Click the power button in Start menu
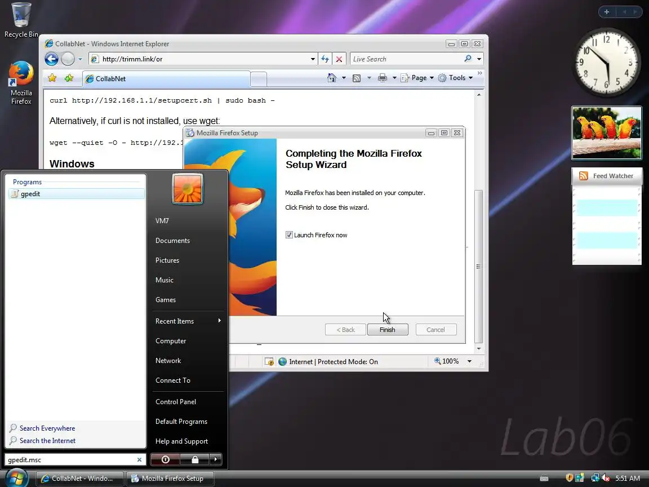This screenshot has height=487, width=649. [165, 459]
